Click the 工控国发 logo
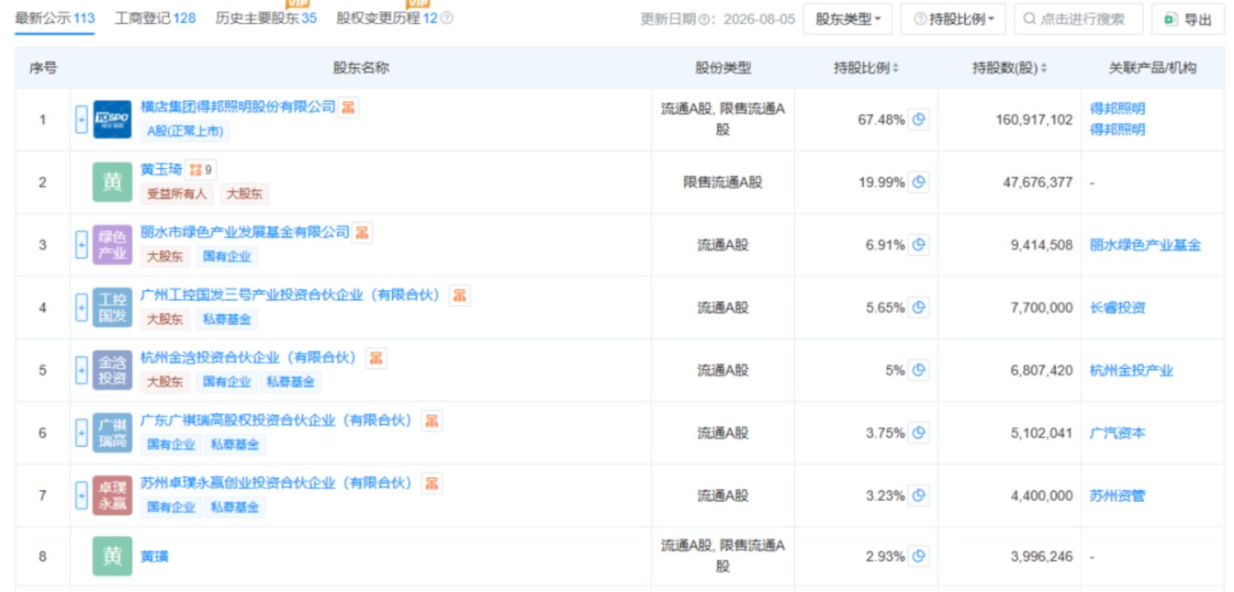 112,307
